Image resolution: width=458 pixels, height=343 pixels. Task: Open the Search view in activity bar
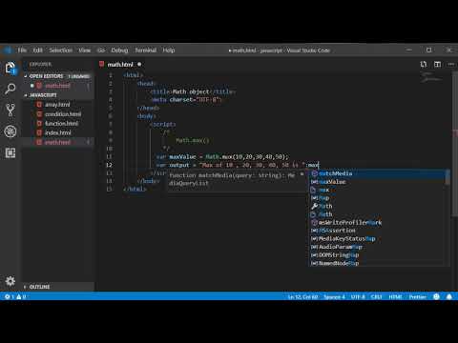click(x=10, y=90)
